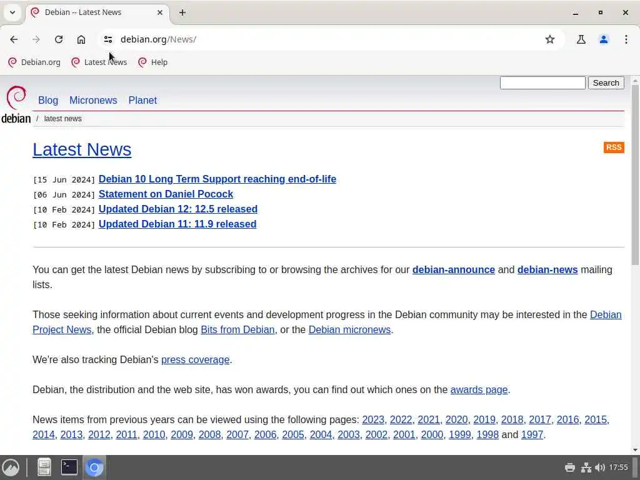640x480 pixels.
Task: Open the 1997 news archive
Action: point(532,435)
